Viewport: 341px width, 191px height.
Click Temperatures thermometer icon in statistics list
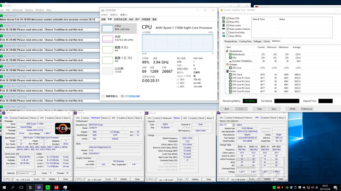(227, 51)
